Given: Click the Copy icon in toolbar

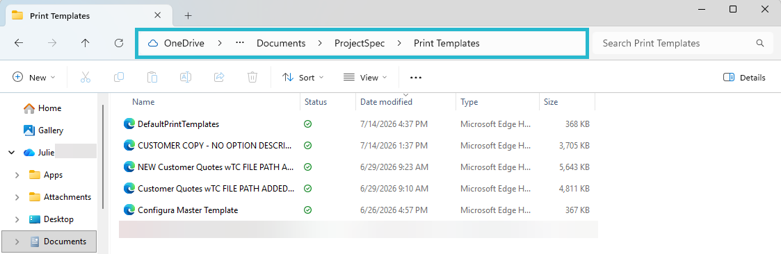Looking at the screenshot, I should tap(118, 77).
